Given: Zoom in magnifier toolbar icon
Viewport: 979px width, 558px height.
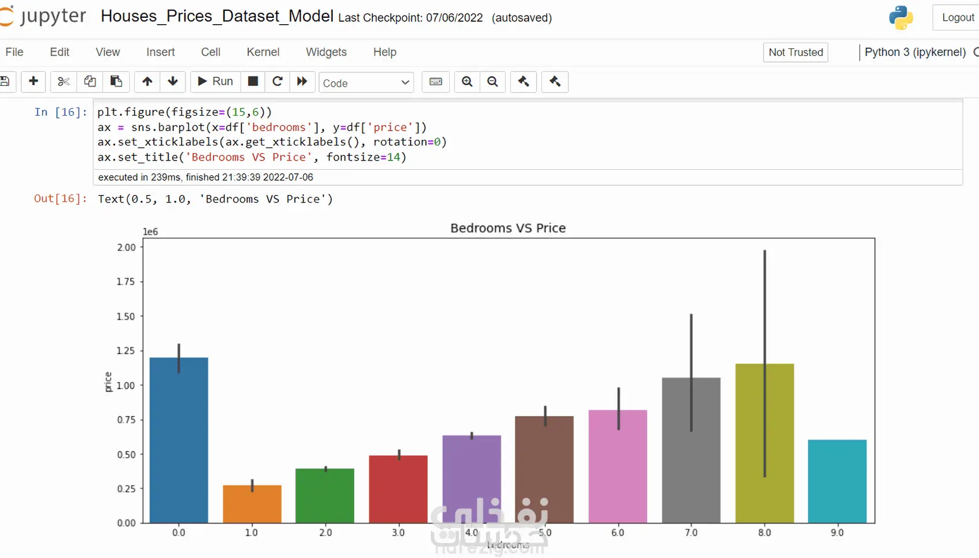Looking at the screenshot, I should click(x=468, y=82).
